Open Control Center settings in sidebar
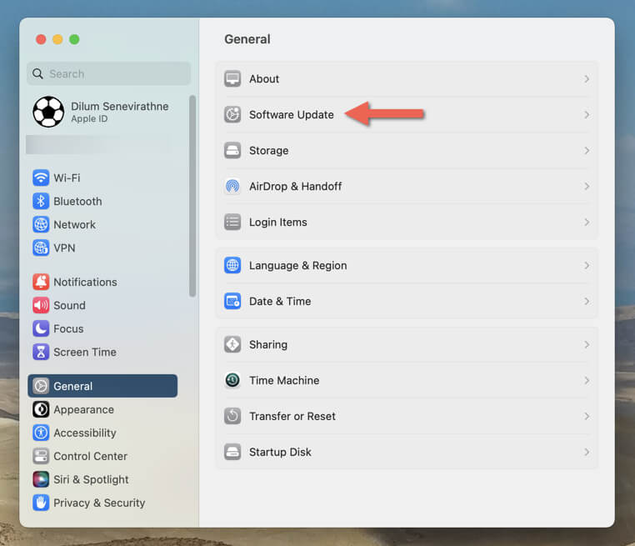 click(90, 456)
